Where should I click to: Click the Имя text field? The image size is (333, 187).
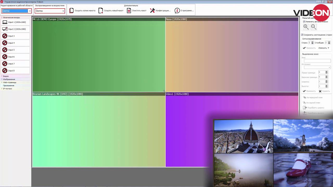(317, 61)
